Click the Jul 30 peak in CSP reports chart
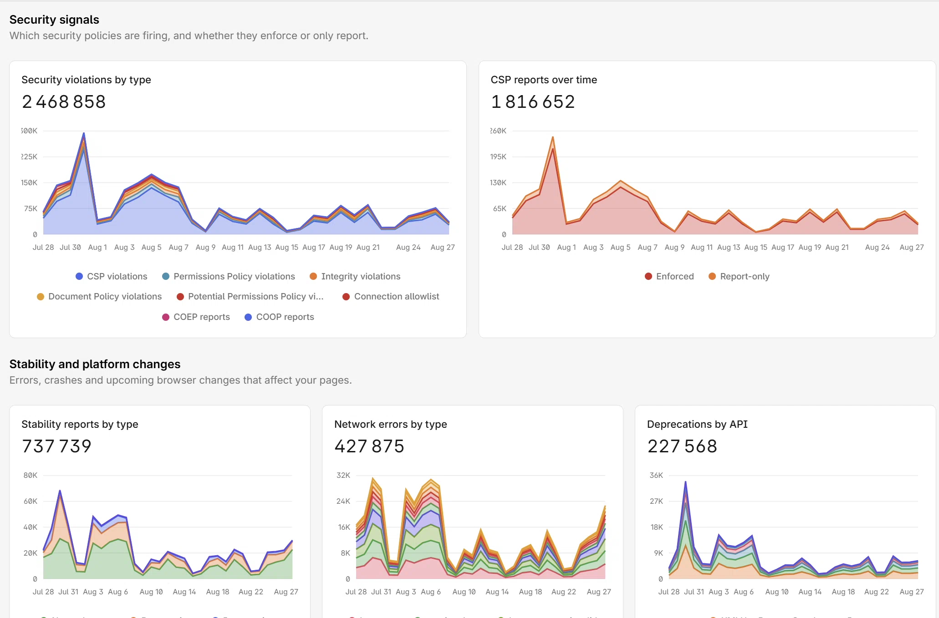This screenshot has height=618, width=939. pos(553,137)
